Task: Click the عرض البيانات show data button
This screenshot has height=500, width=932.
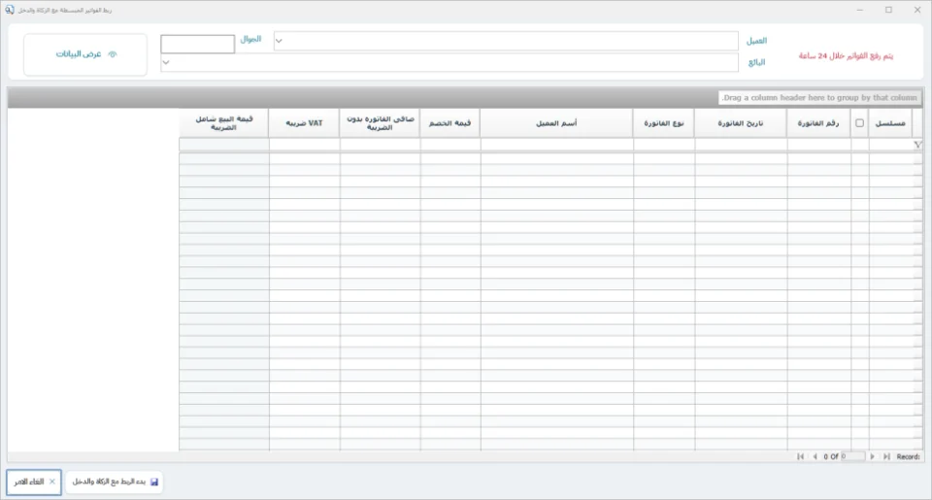Action: 85,54
